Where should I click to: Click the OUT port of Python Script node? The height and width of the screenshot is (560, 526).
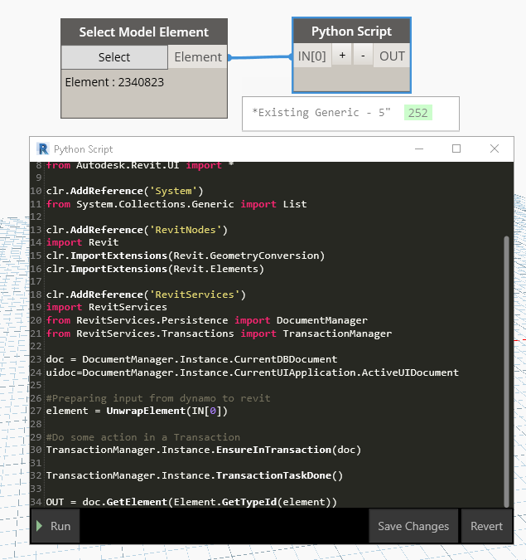(x=392, y=56)
